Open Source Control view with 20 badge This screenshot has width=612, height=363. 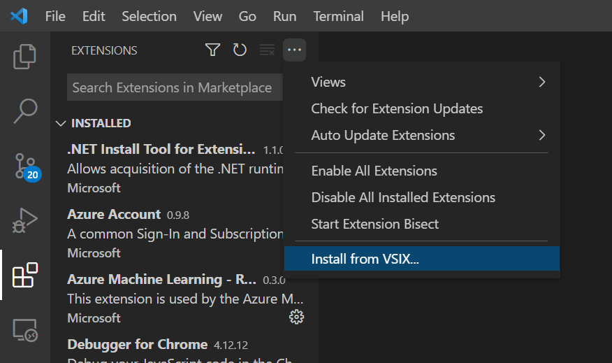(x=27, y=167)
